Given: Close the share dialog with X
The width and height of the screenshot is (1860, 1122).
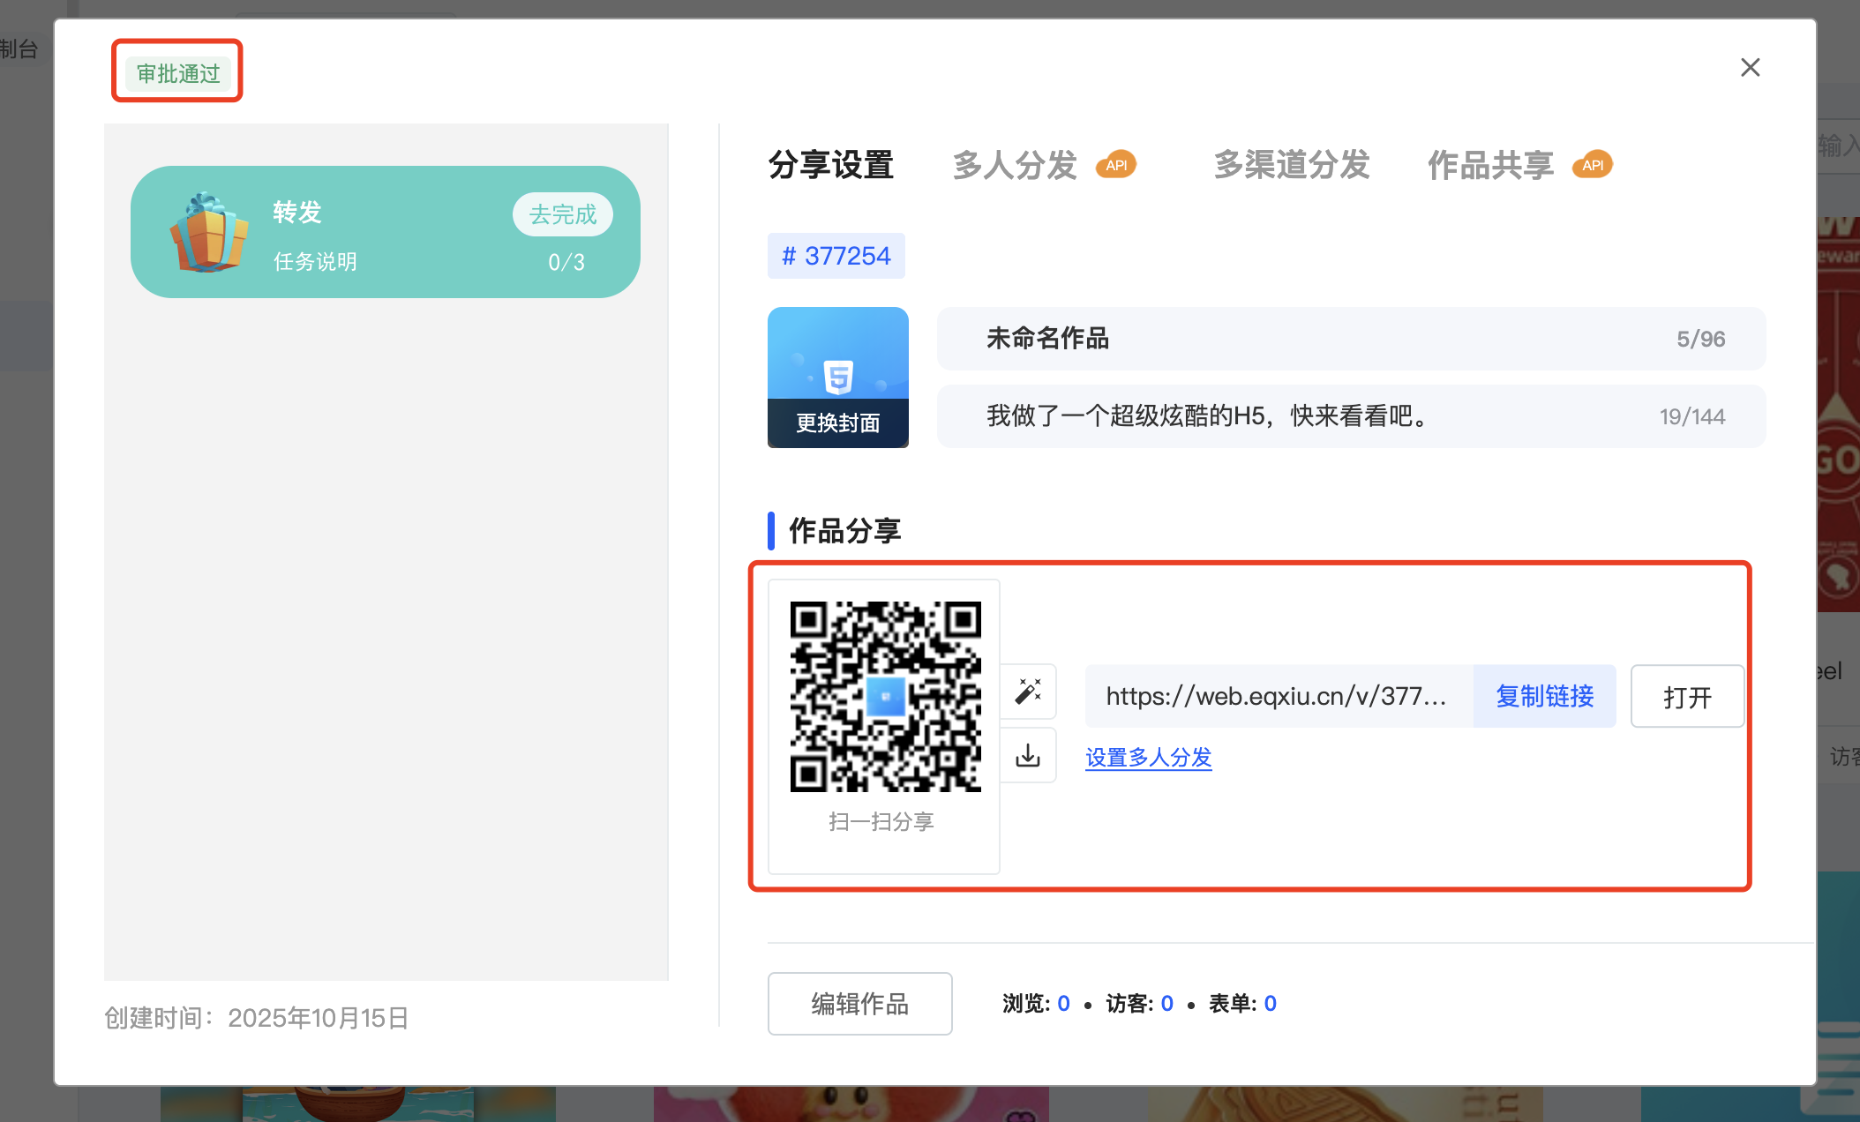Looking at the screenshot, I should point(1750,68).
